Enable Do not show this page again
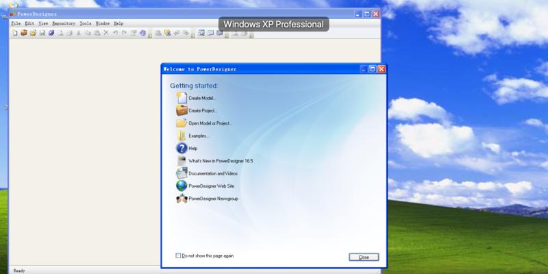 pyautogui.click(x=178, y=256)
